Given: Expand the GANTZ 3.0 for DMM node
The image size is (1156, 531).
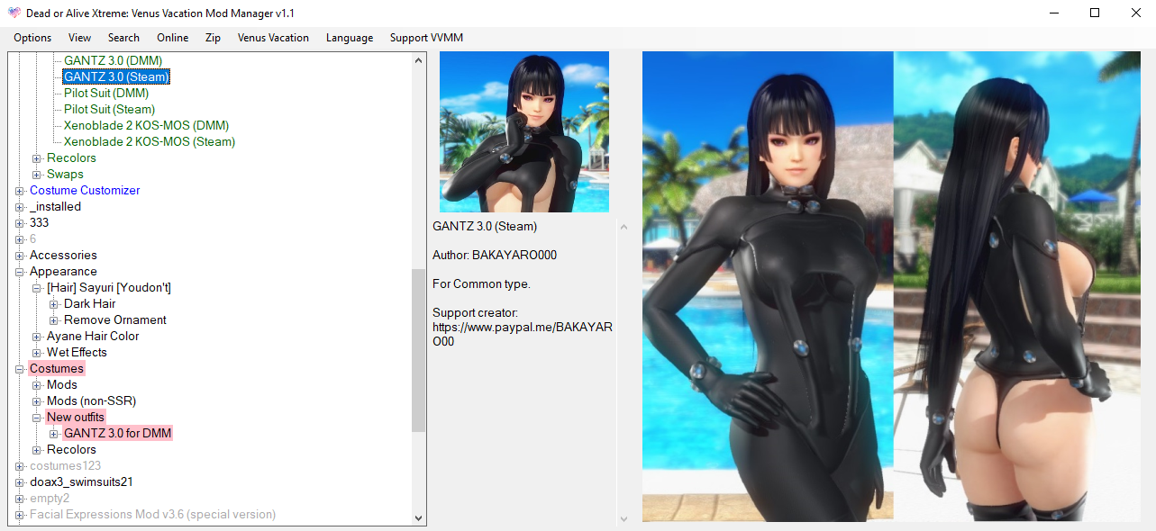Looking at the screenshot, I should click(54, 434).
